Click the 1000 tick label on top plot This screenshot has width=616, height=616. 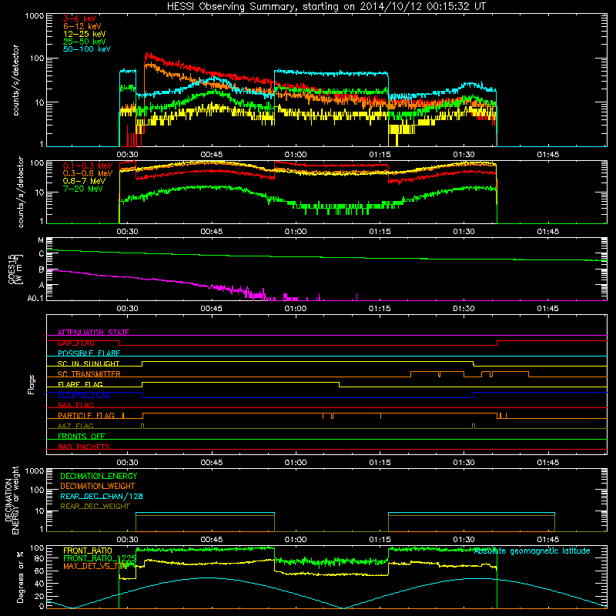coord(35,16)
